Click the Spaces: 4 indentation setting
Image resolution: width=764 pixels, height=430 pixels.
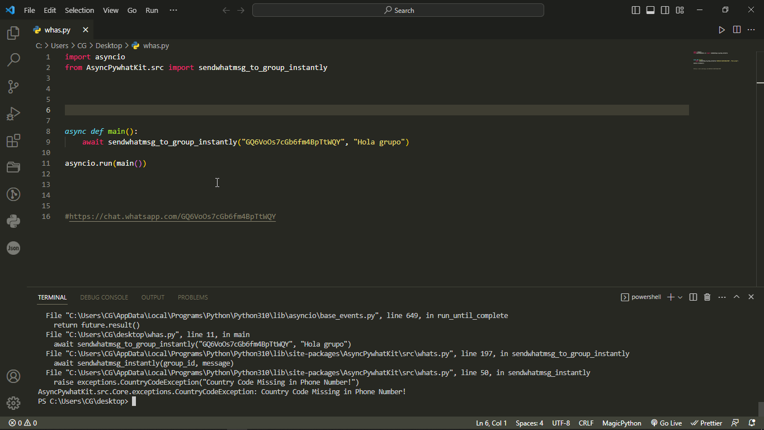coord(529,423)
